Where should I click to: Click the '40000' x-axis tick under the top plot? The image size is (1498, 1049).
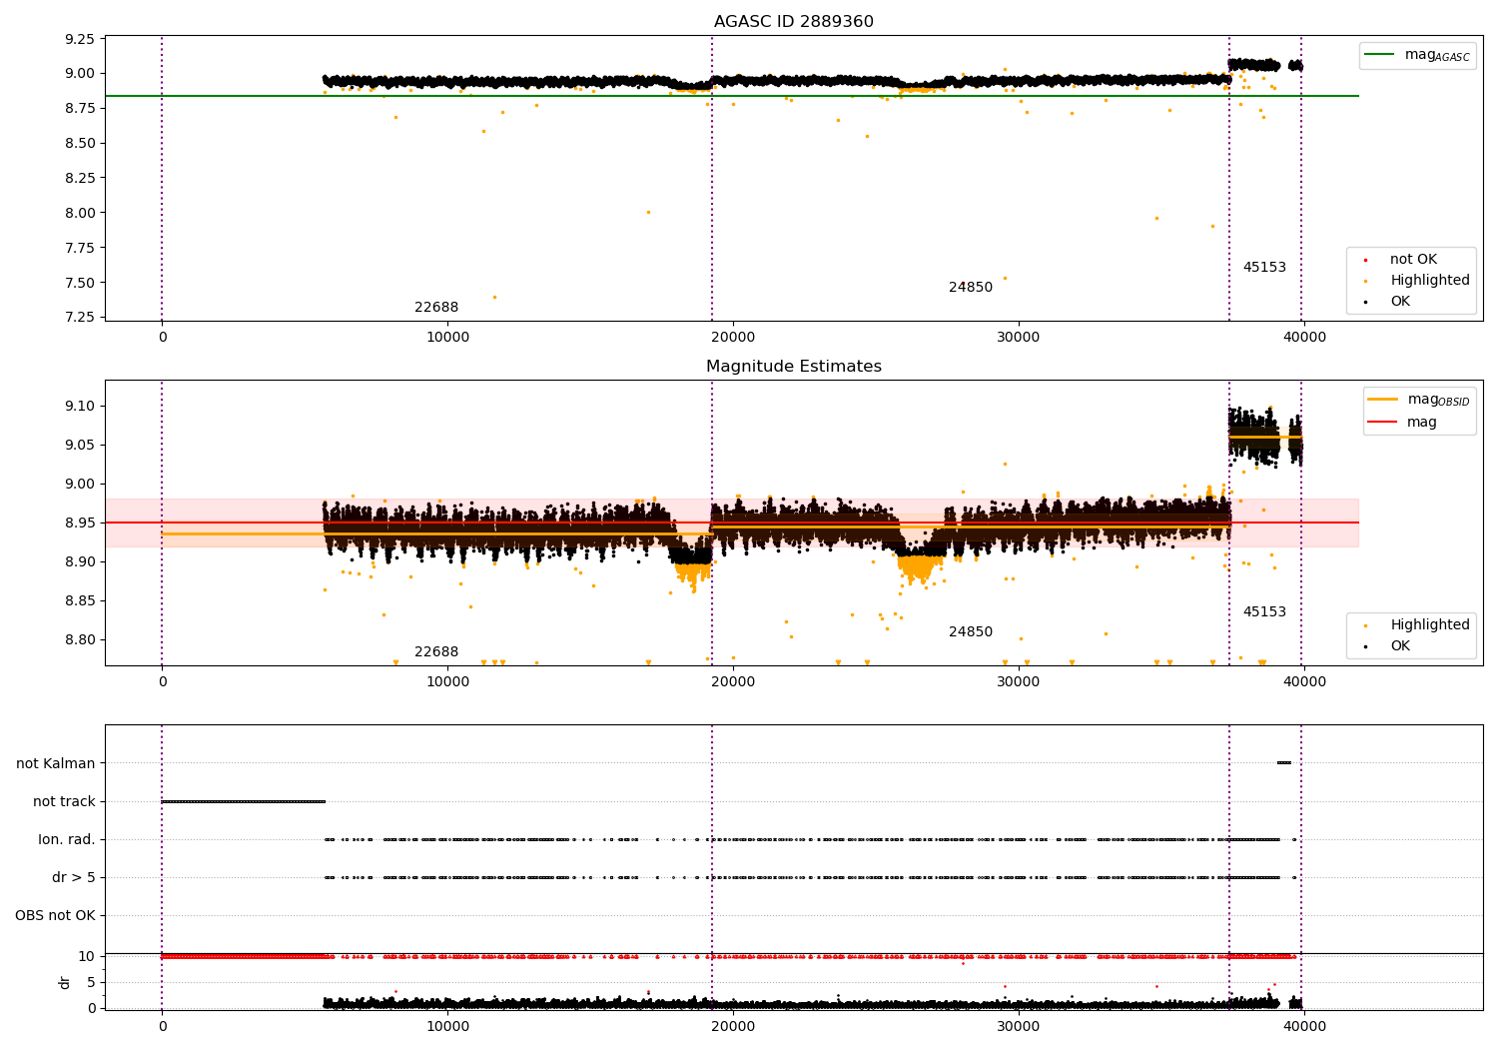(1304, 338)
